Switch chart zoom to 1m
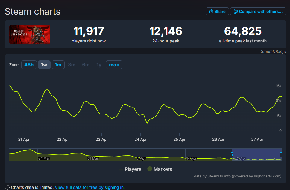 tap(58, 65)
